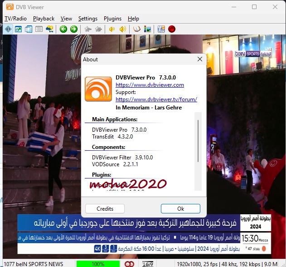Click the fullscreen display toolbar icon

(x=19, y=29)
